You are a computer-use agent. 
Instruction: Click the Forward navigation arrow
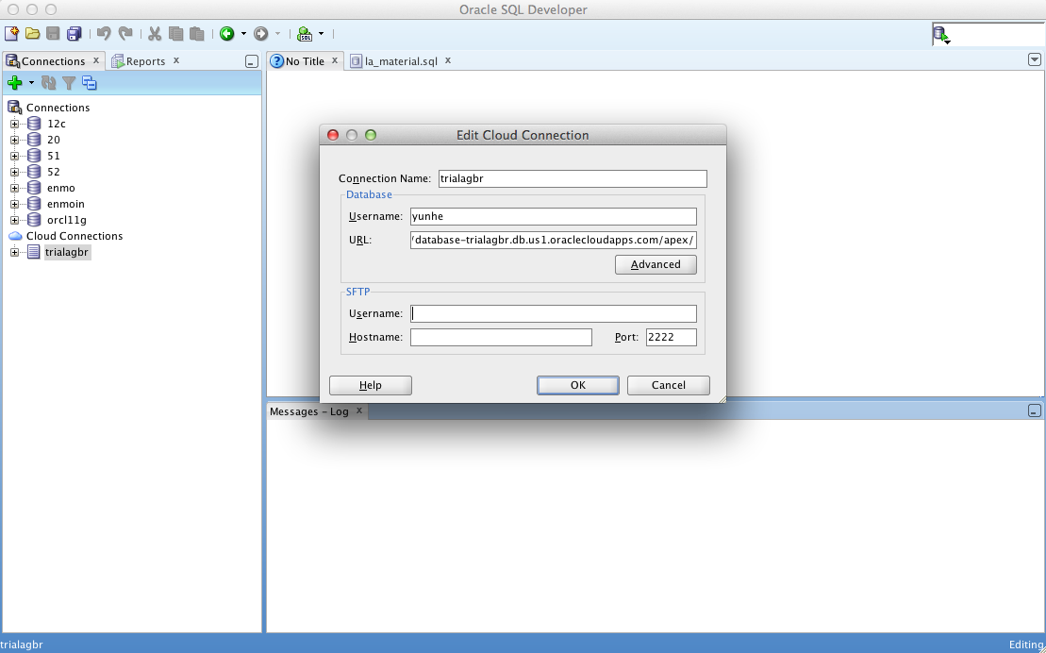pos(261,33)
